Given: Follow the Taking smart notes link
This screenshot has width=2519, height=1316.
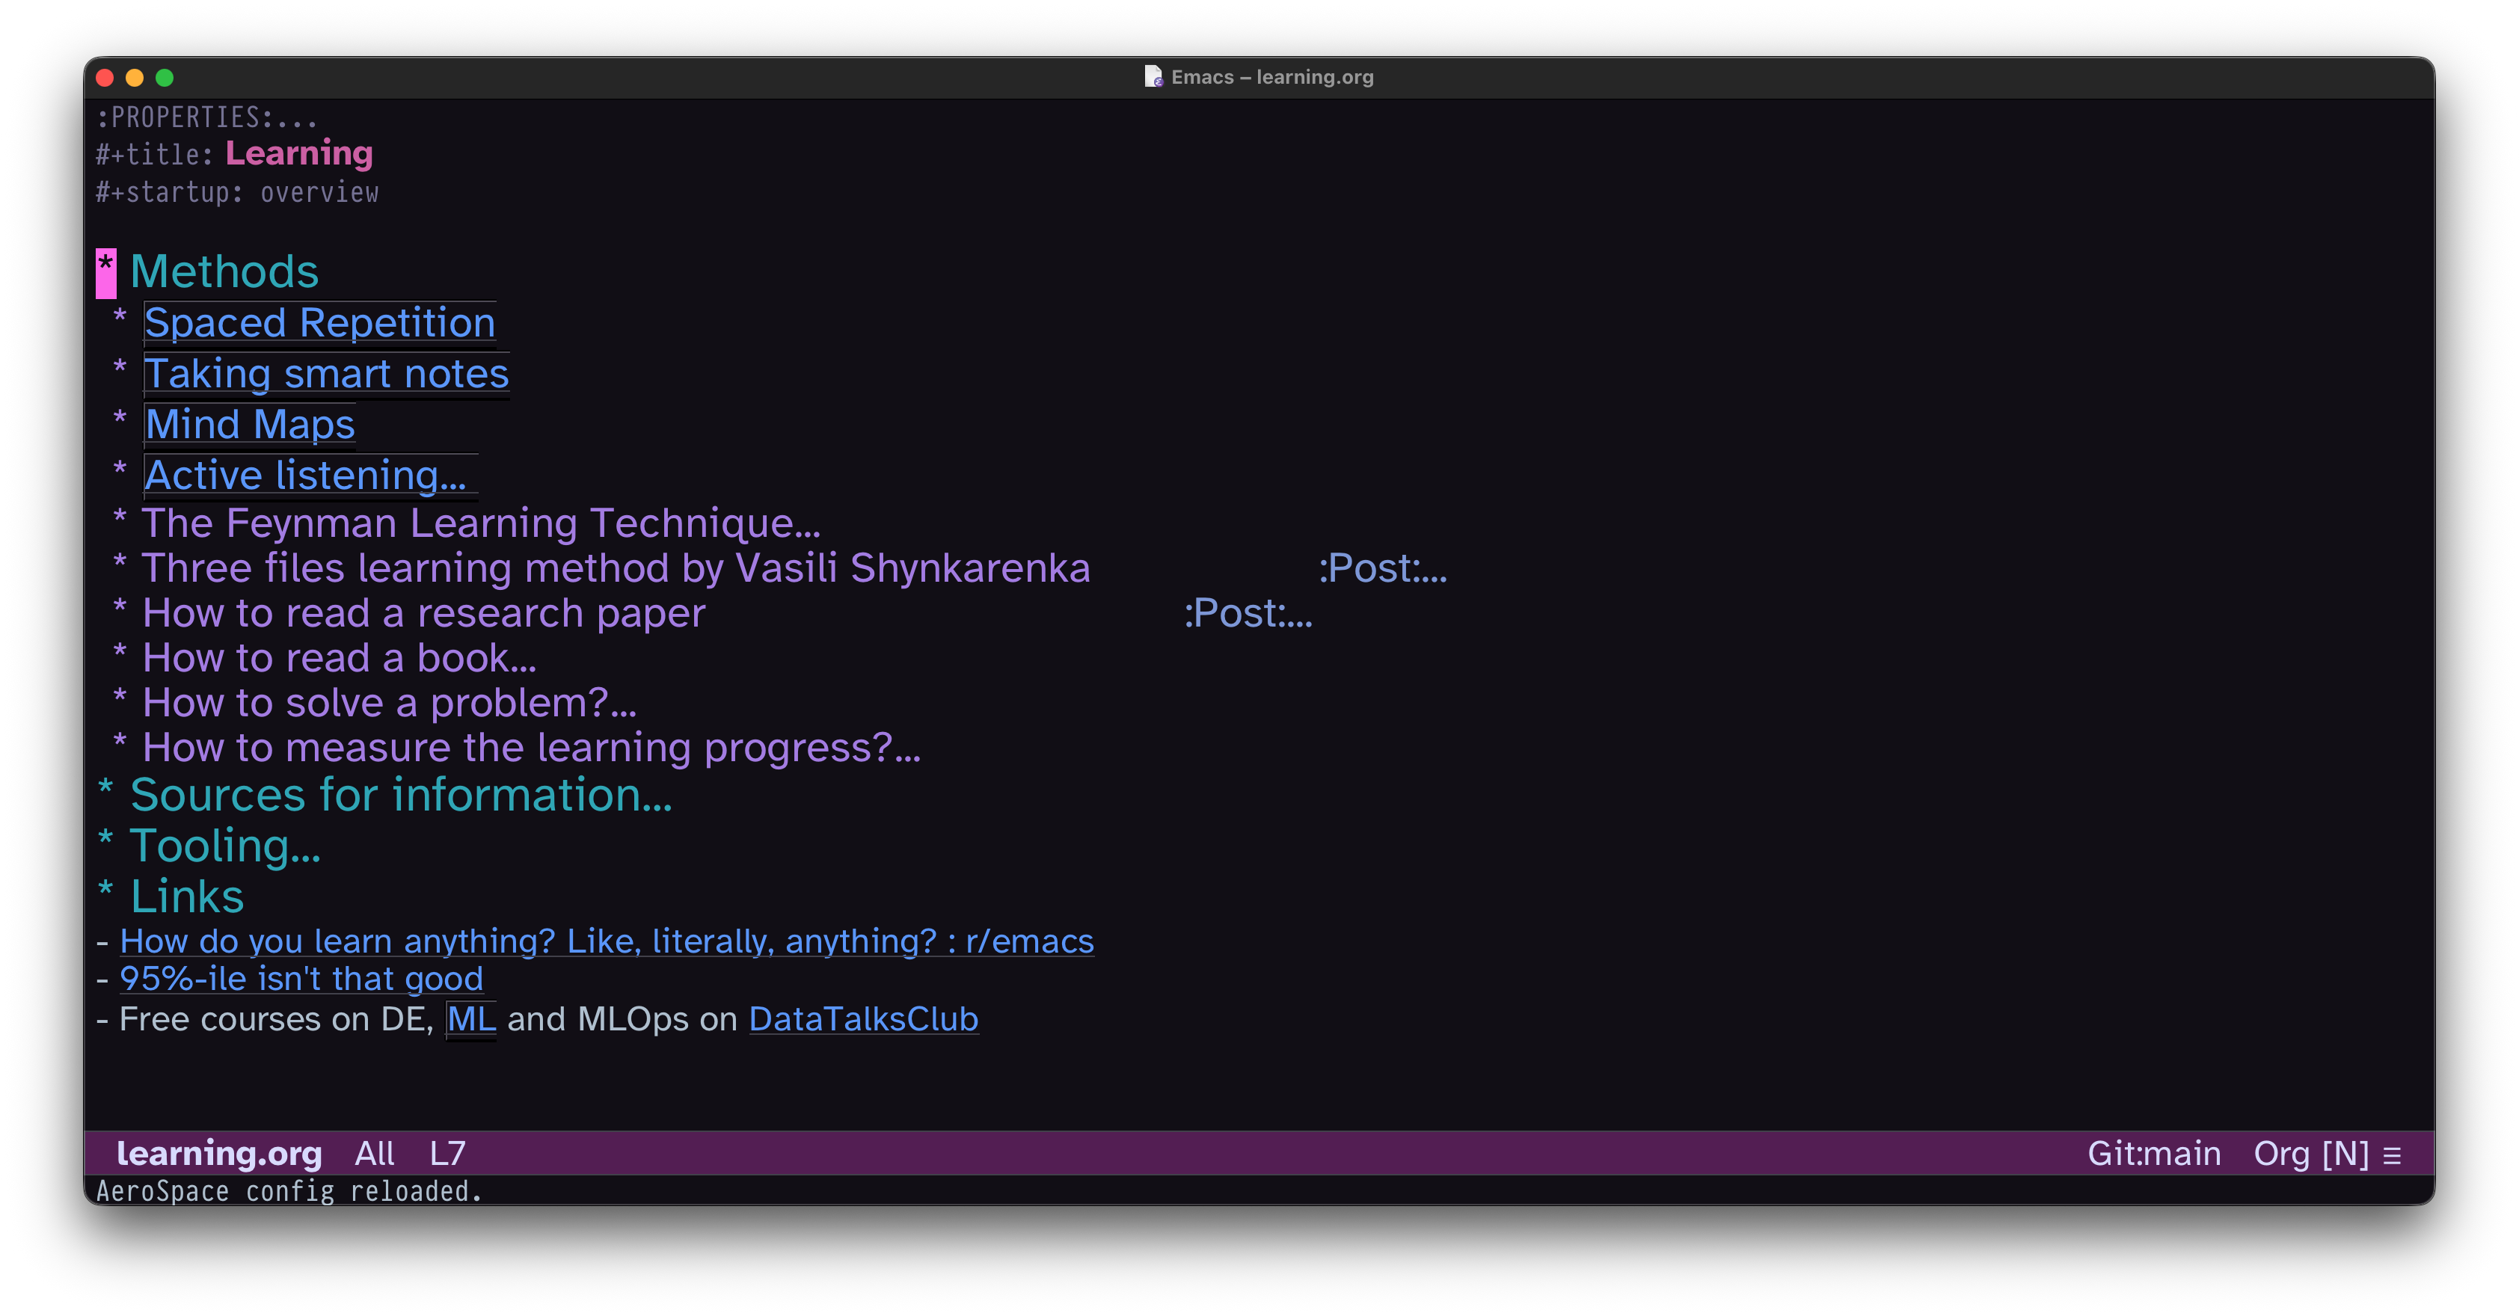Looking at the screenshot, I should tap(325, 375).
